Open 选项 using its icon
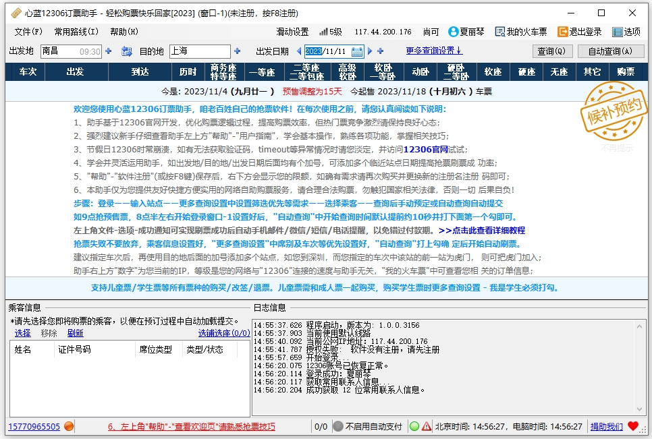652x439 pixels. pyautogui.click(x=618, y=32)
